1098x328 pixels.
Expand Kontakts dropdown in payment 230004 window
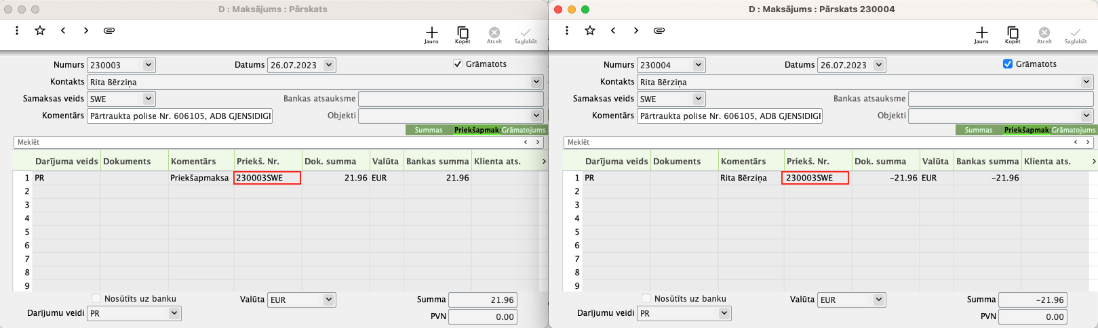(1086, 82)
